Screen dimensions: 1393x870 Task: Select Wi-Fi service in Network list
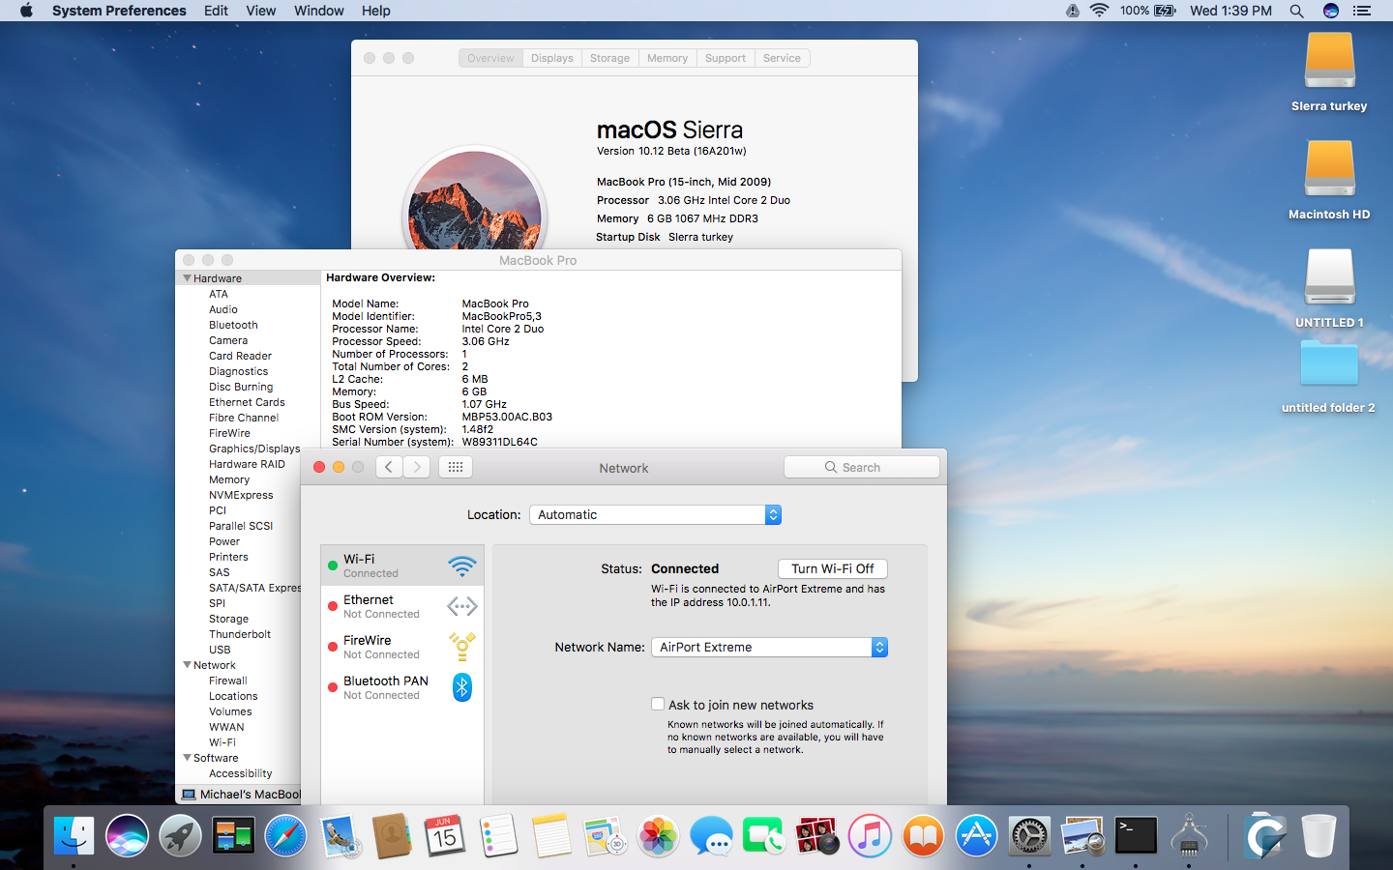402,565
